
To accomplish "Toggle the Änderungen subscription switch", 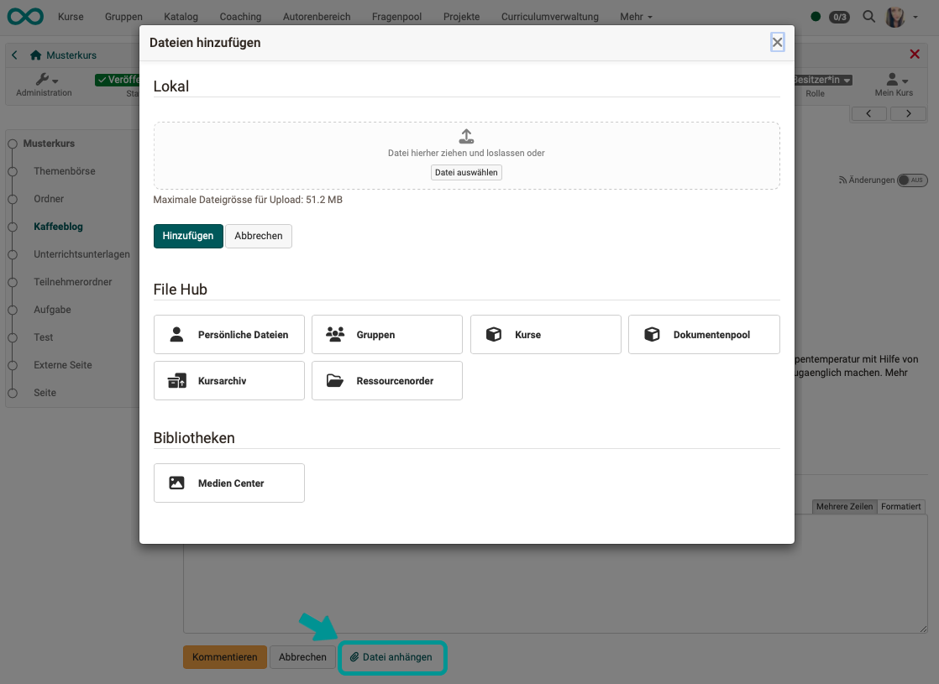I will [911, 180].
